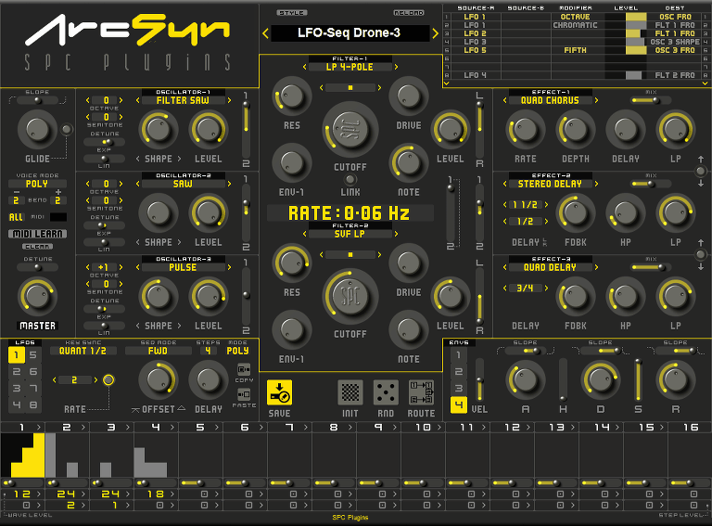Viewport: 712px width, 526px height.
Task: Click the Seq Mode FWD button
Action: pos(158,351)
